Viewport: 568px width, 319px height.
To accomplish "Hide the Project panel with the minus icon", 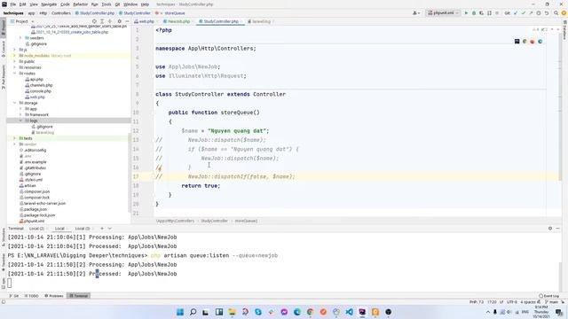I will click(127, 21).
